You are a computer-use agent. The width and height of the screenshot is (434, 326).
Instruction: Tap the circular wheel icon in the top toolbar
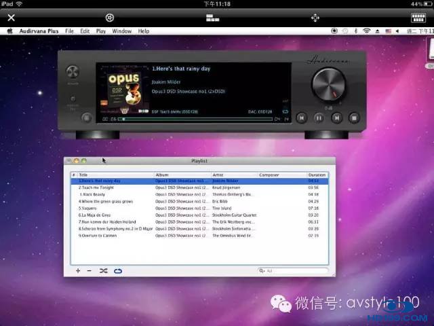click(110, 18)
